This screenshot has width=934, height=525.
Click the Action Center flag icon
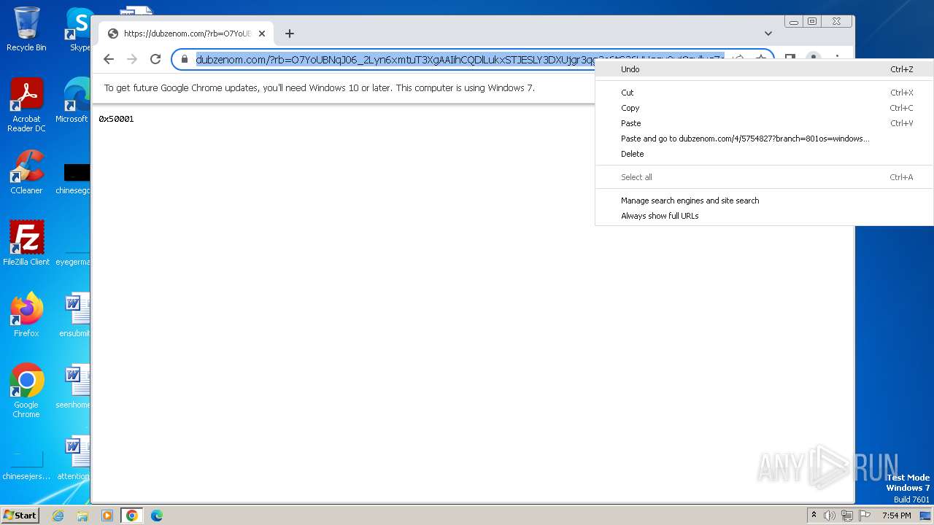point(865,516)
